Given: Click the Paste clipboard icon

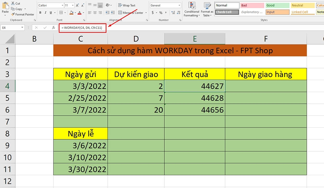Looking at the screenshot, I should click(x=5, y=6).
